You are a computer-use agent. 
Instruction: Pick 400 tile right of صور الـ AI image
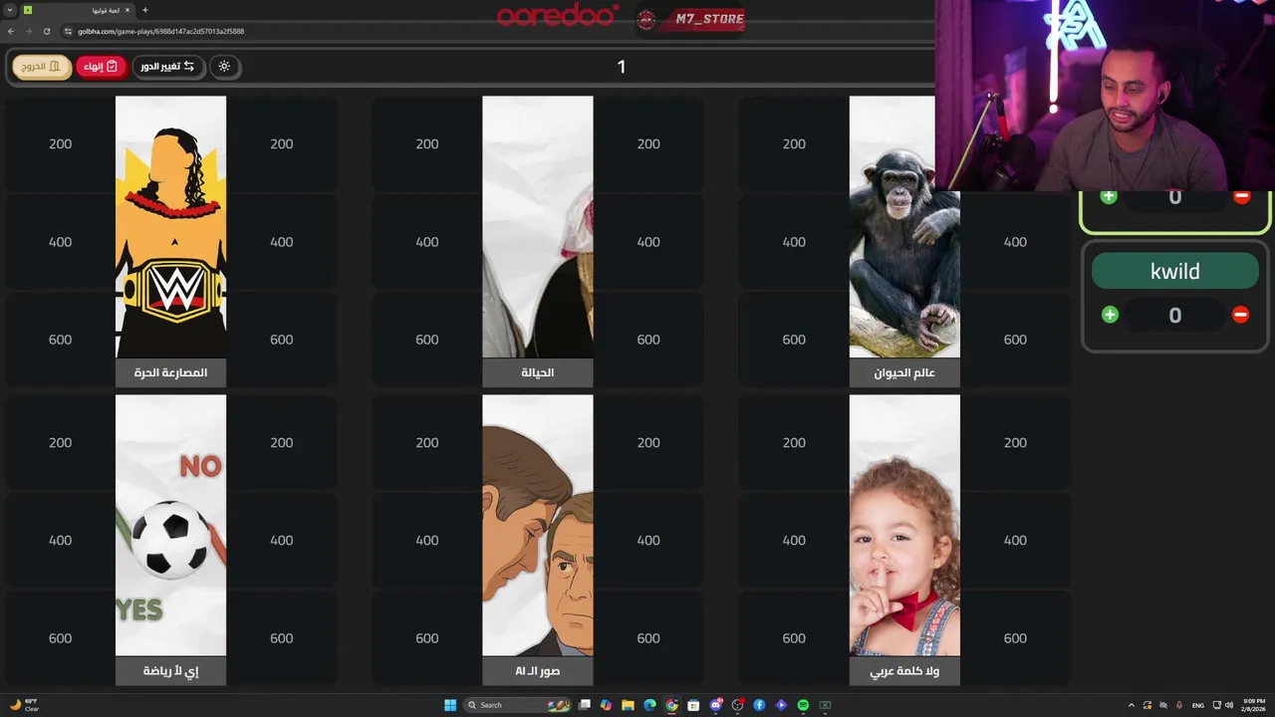(648, 540)
